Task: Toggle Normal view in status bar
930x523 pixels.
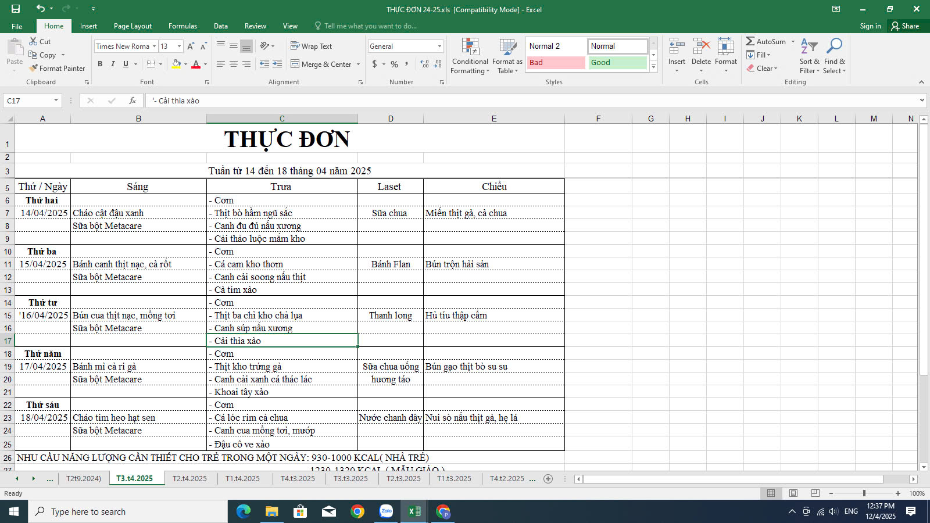Action: pyautogui.click(x=771, y=493)
